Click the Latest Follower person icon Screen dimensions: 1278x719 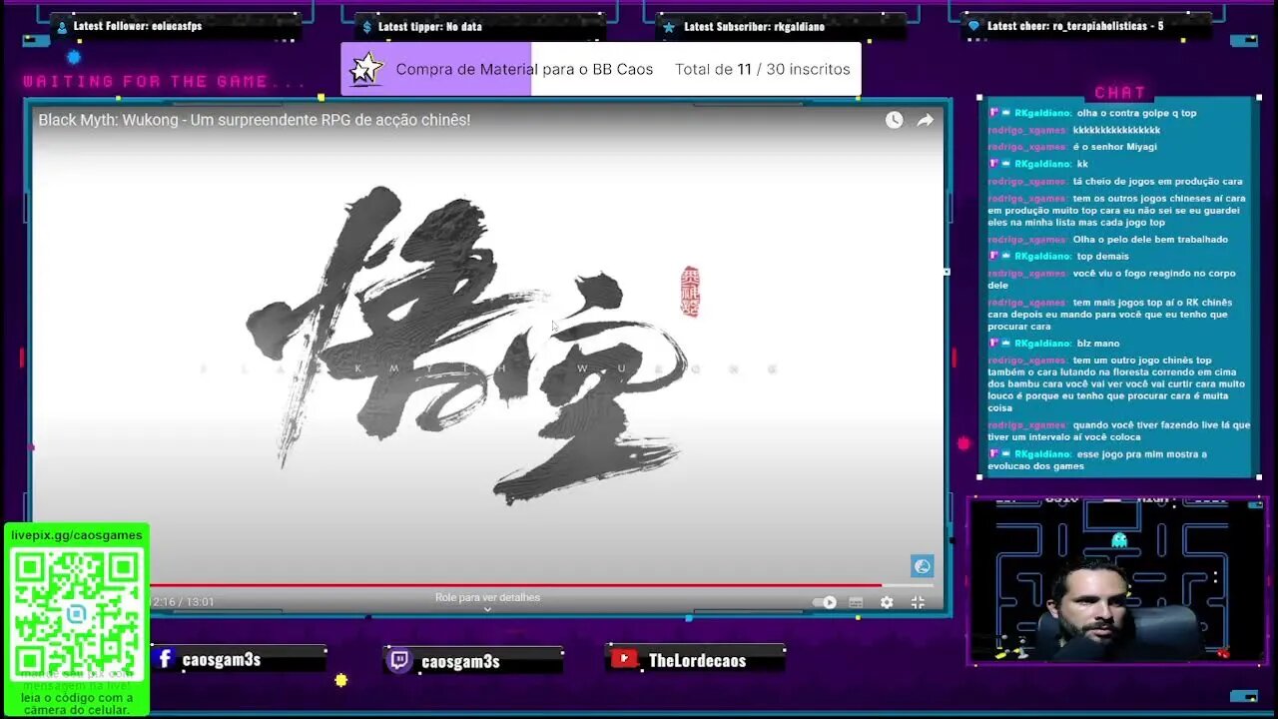point(62,27)
